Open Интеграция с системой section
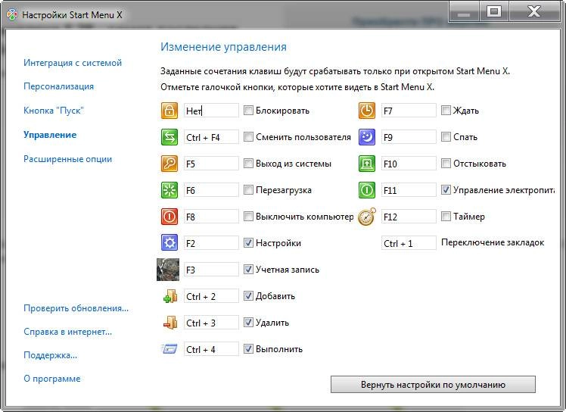566x412 pixels. click(73, 63)
